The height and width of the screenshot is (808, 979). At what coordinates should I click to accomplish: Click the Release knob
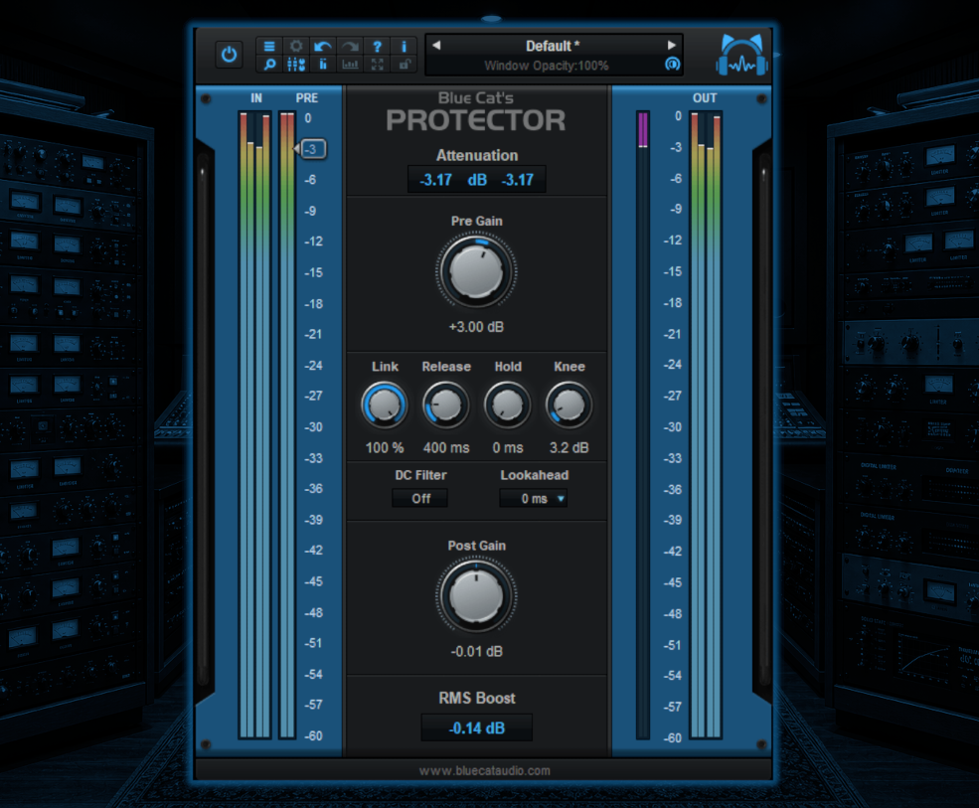446,405
